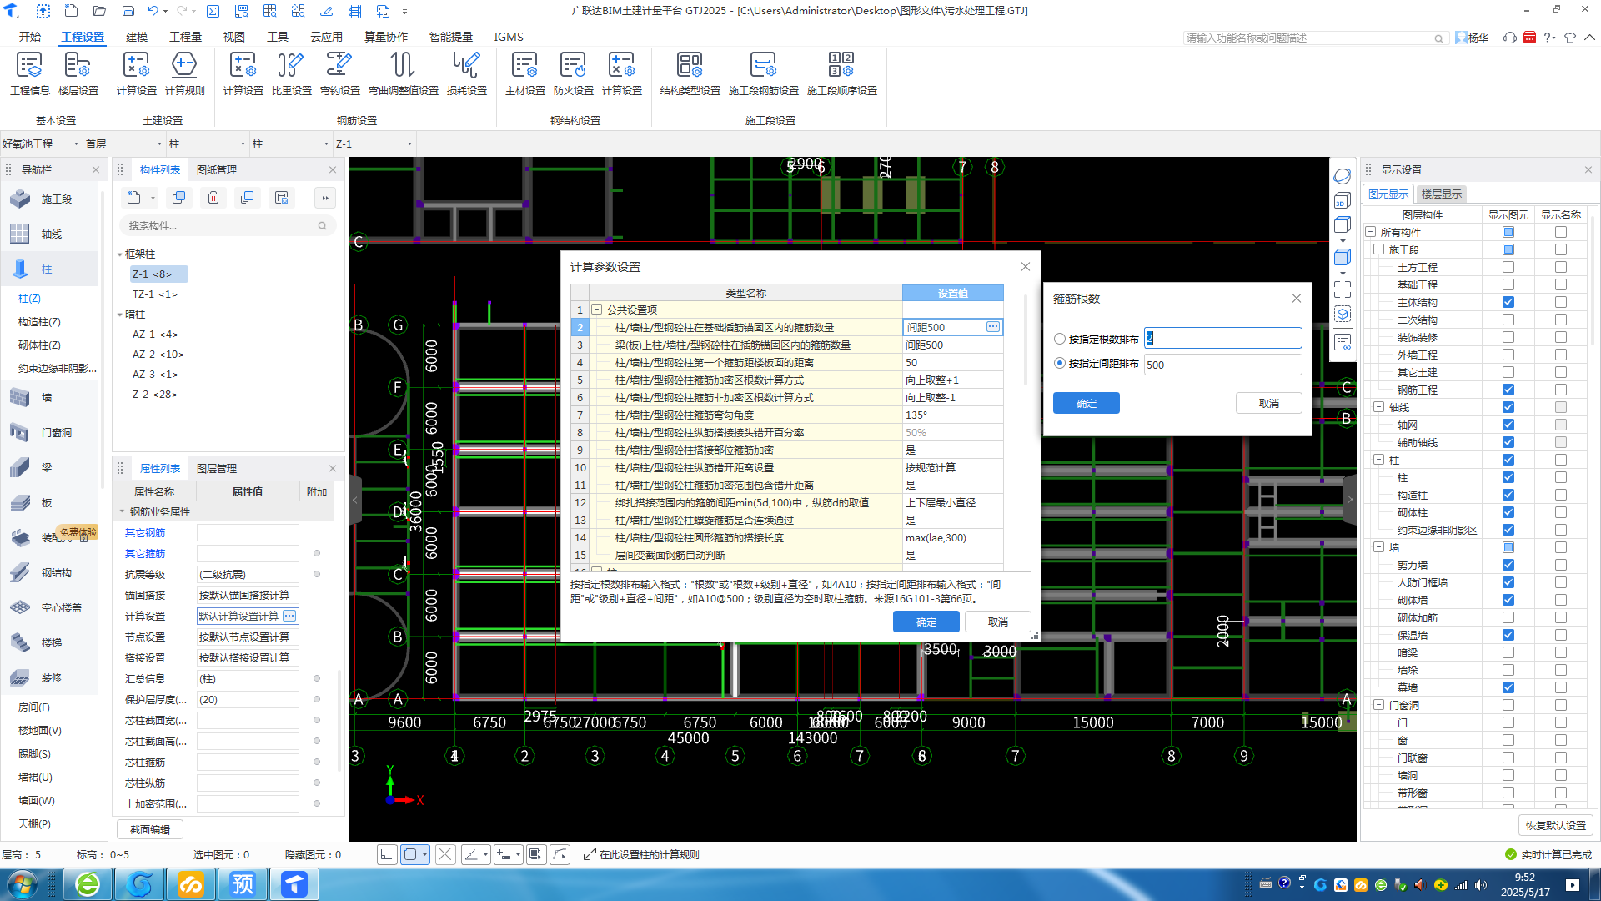Viewport: 1601px width, 901px height.
Task: Open 弯曲调整值设置 tool
Action: tap(403, 73)
